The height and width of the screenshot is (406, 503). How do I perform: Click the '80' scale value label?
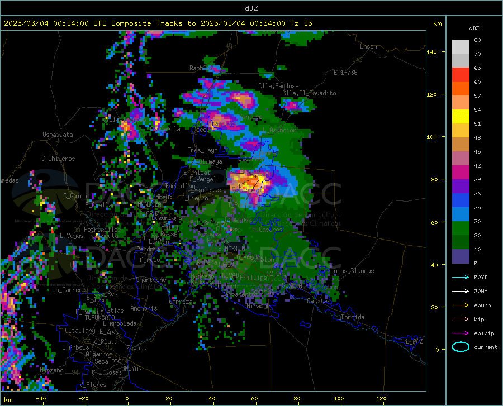(477, 40)
